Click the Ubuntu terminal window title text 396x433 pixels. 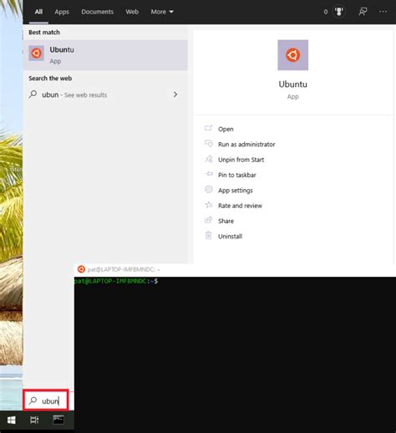pos(124,269)
